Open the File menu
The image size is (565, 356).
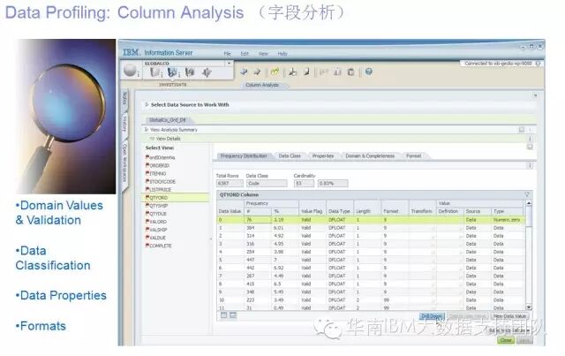tap(228, 53)
